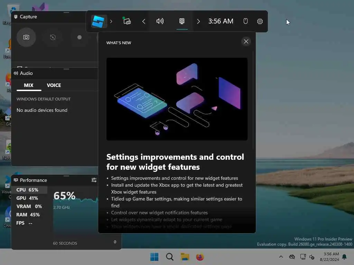Open the widget menu icon in Game Bar
The image size is (354, 265).
point(127,21)
